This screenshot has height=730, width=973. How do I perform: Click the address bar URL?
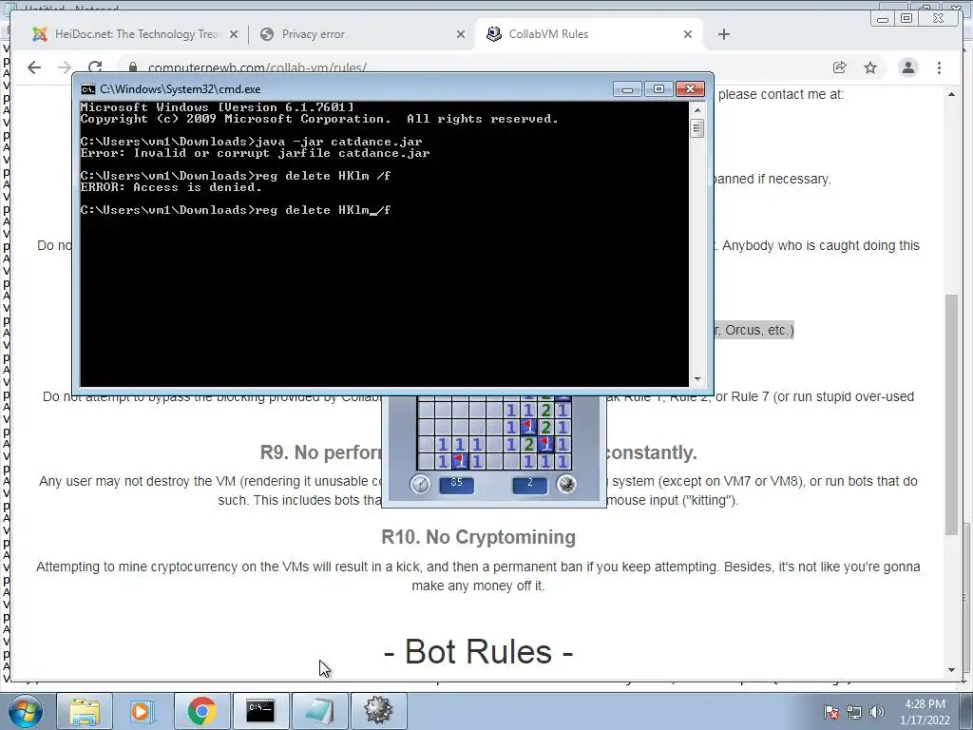[257, 67]
